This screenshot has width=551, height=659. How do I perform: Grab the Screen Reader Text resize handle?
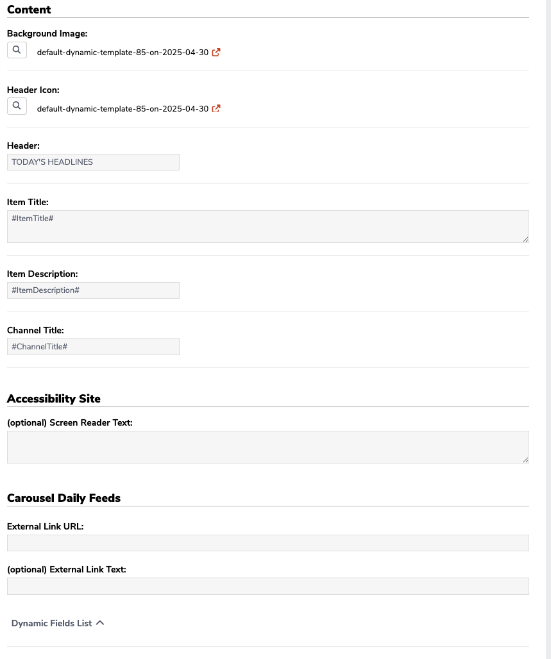point(526,460)
